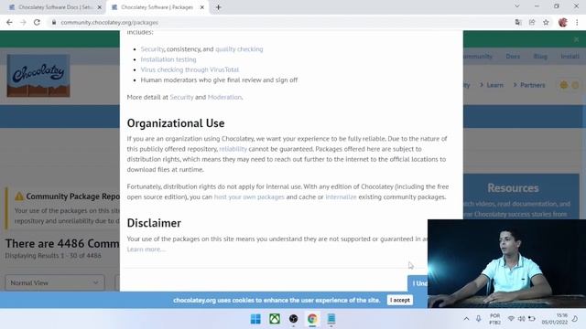This screenshot has height=329, width=586.
Task: Open the Windows Start button
Action: tap(255, 319)
